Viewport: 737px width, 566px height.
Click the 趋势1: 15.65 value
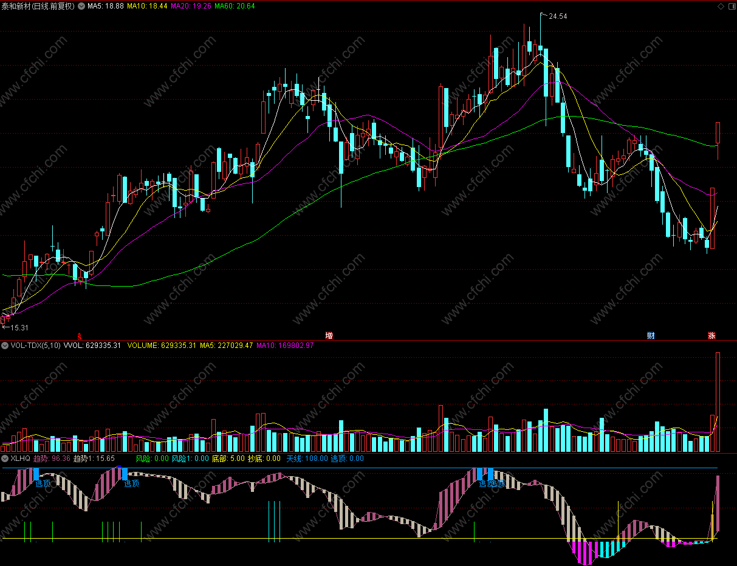tap(94, 459)
